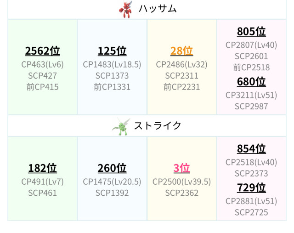Open Scyther's 854位 rank link
294x233 pixels.
tap(251, 149)
